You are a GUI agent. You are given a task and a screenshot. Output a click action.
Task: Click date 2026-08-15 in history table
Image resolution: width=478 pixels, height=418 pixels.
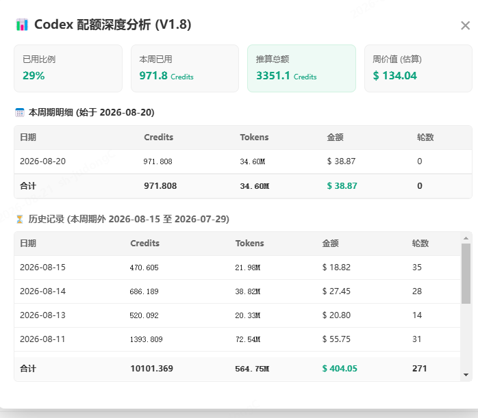tap(42, 267)
